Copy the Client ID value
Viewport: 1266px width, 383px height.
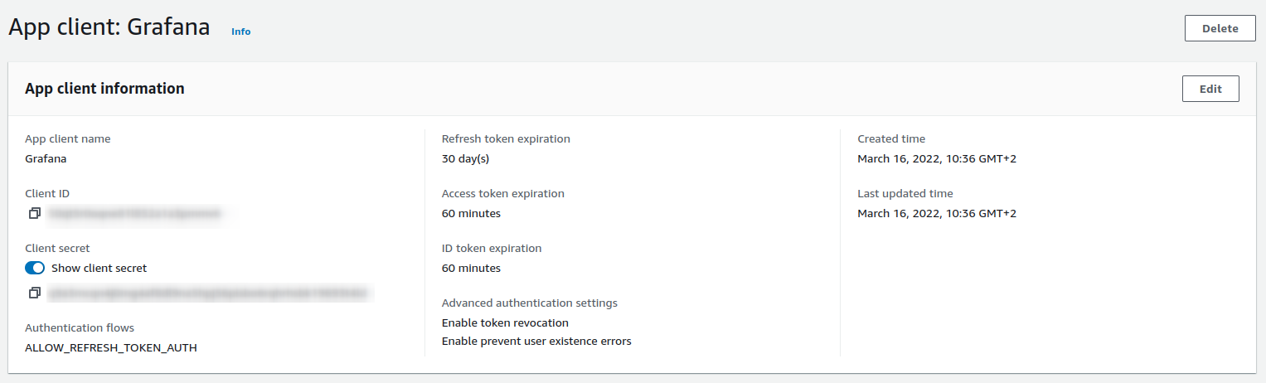coord(34,214)
